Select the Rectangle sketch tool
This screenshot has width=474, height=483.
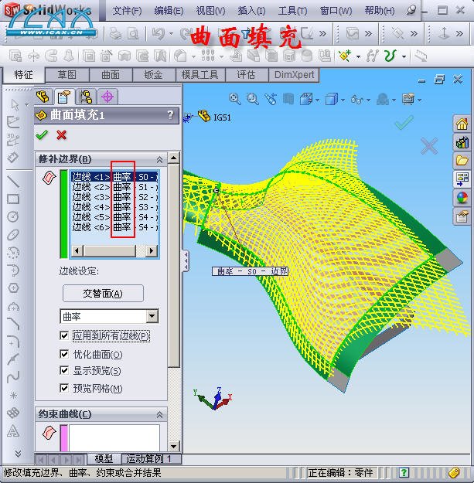[13, 199]
